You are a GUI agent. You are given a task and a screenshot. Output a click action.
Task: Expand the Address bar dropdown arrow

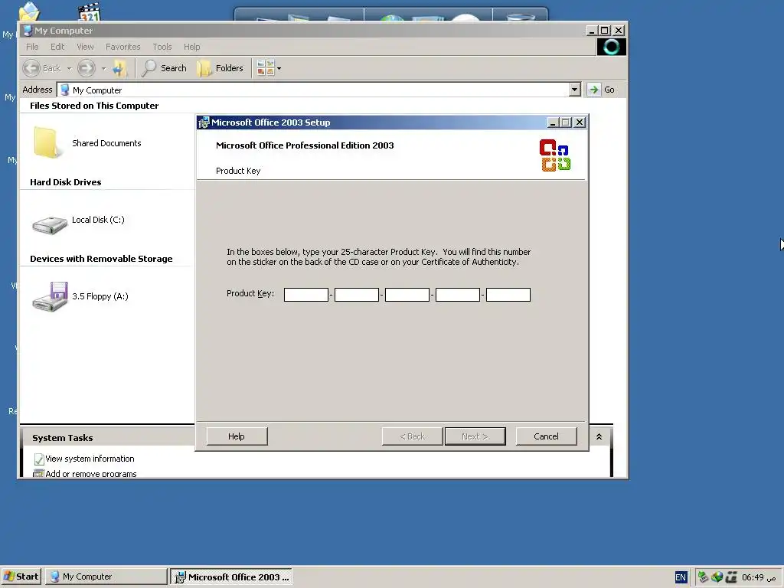[574, 90]
